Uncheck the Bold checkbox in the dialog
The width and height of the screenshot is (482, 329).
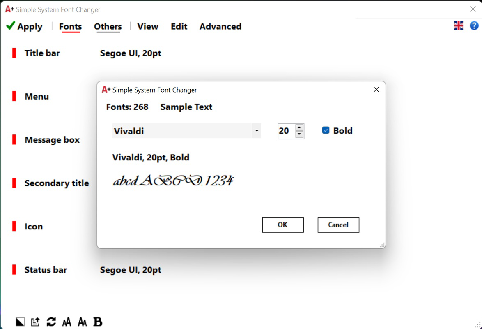(x=326, y=130)
